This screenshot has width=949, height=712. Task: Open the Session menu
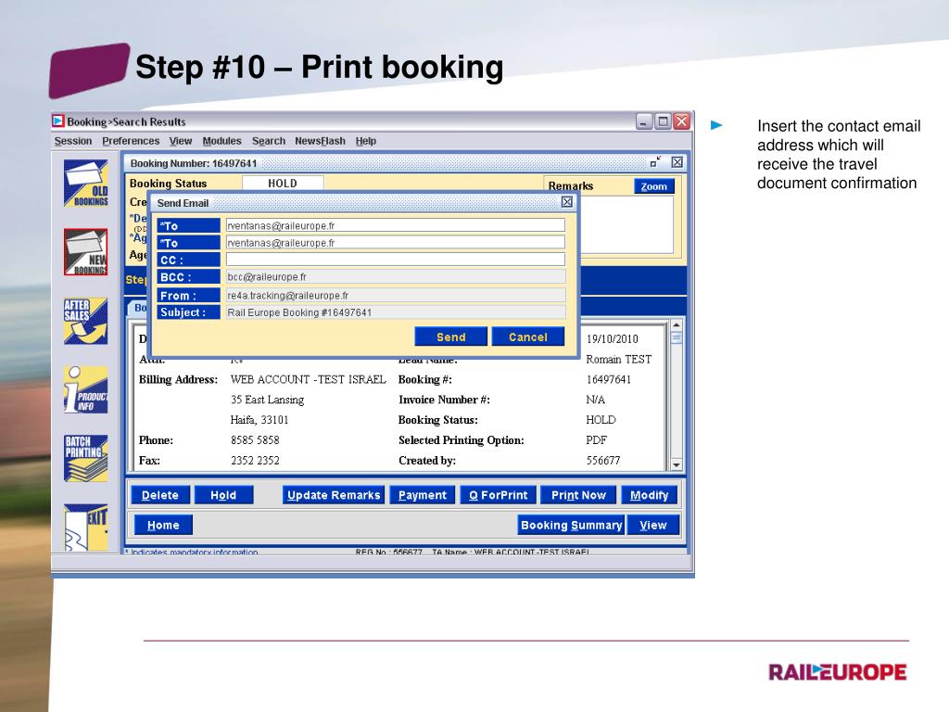(73, 141)
